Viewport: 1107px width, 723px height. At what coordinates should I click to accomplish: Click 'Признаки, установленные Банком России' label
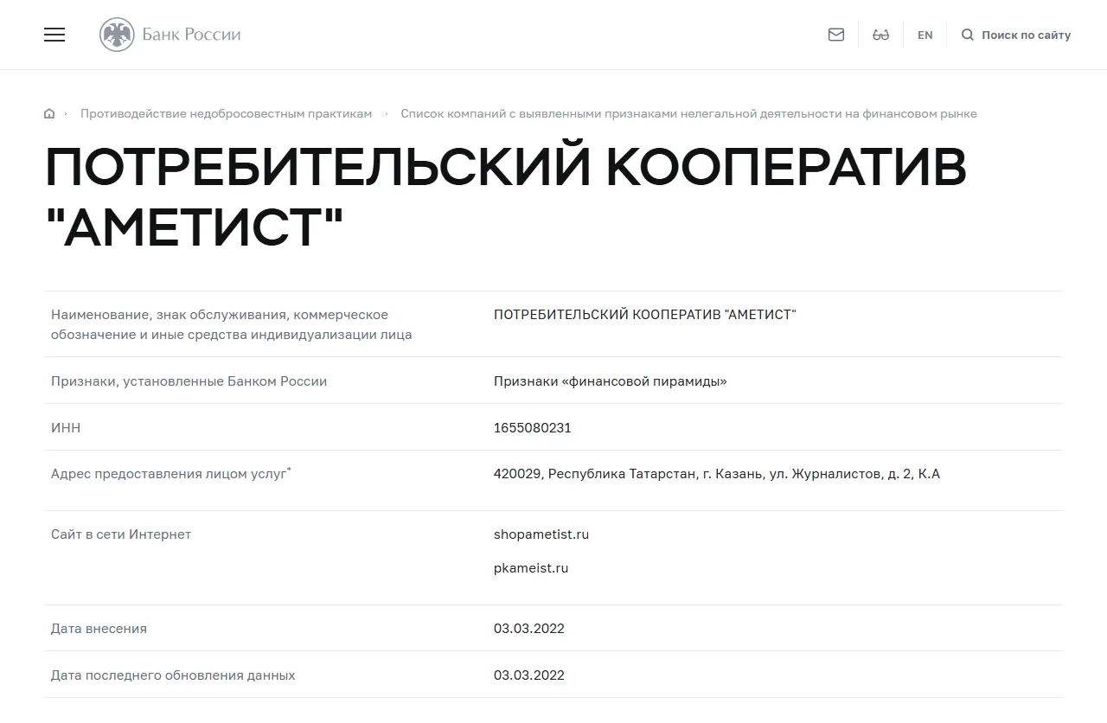pos(189,381)
